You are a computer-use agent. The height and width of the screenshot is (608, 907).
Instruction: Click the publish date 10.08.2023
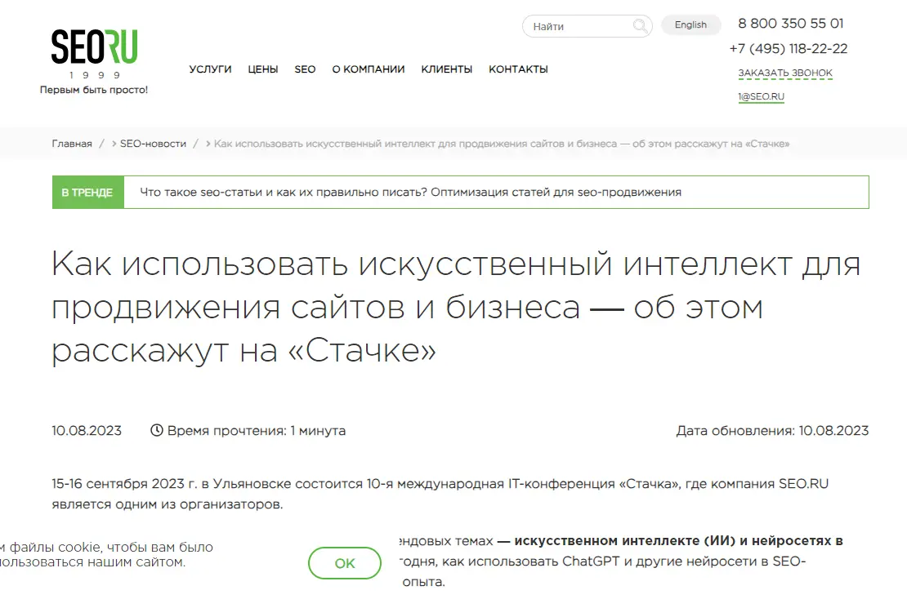(87, 431)
